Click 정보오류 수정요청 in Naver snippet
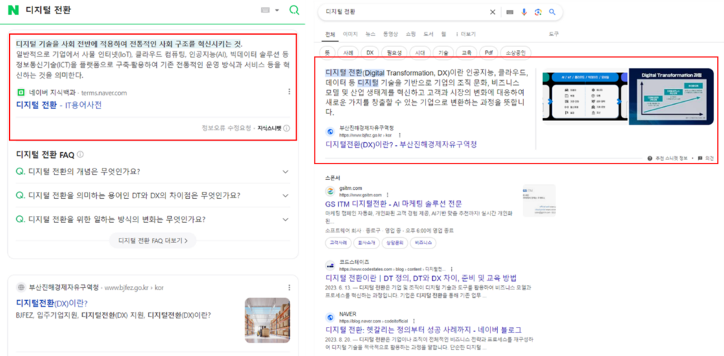Image resolution: width=724 pixels, height=356 pixels. pos(227,128)
